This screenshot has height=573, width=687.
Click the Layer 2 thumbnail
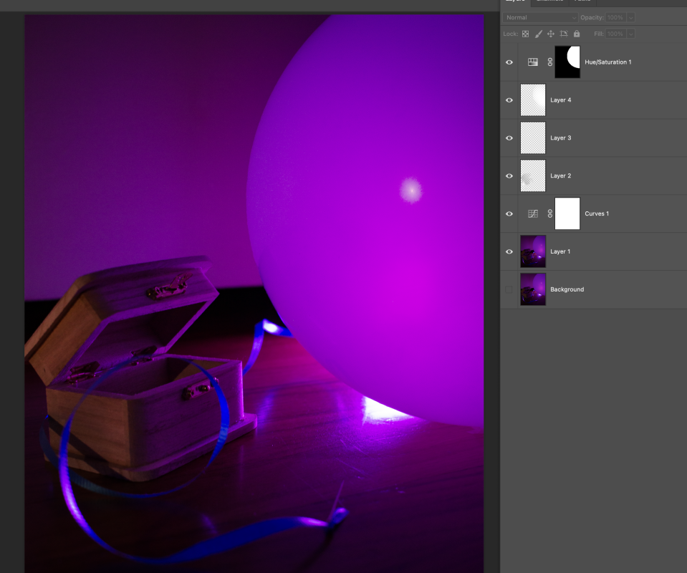click(x=533, y=175)
